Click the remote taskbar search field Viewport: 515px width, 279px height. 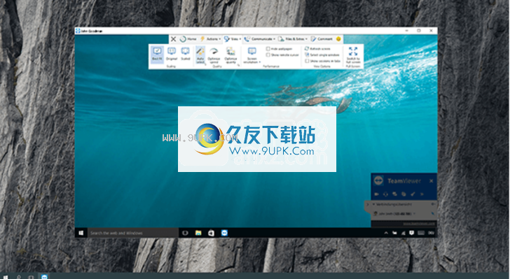133,233
